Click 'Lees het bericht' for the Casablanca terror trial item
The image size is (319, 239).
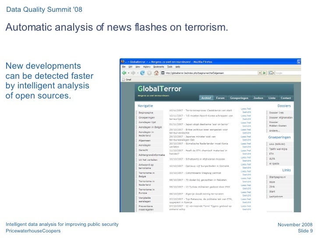click(246, 110)
